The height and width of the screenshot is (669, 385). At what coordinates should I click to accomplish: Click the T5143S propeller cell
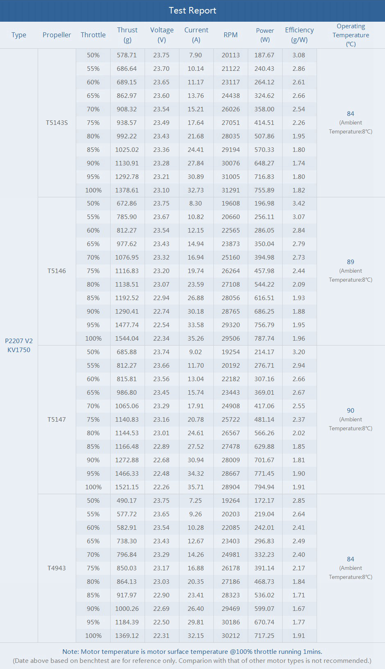click(x=57, y=123)
